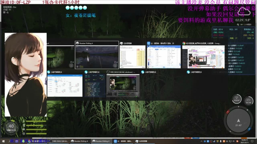The width and height of the screenshot is (257, 144).
Task: Click the temperature reading 9.8°
Action: click(248, 20)
